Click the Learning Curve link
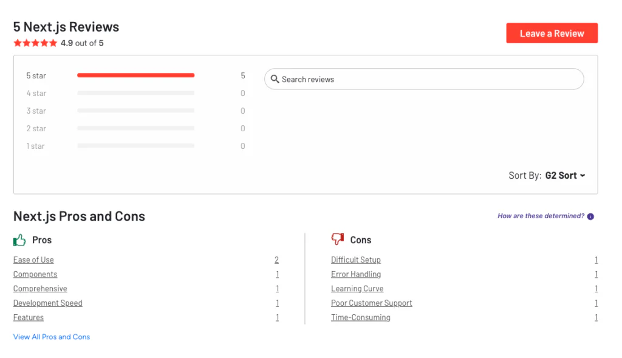Viewport: 622px width, 358px height. pyautogui.click(x=357, y=289)
